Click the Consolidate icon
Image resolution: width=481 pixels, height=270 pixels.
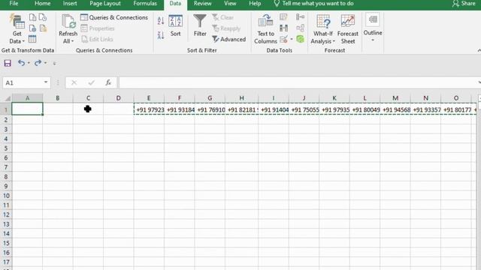pyautogui.click(x=301, y=16)
